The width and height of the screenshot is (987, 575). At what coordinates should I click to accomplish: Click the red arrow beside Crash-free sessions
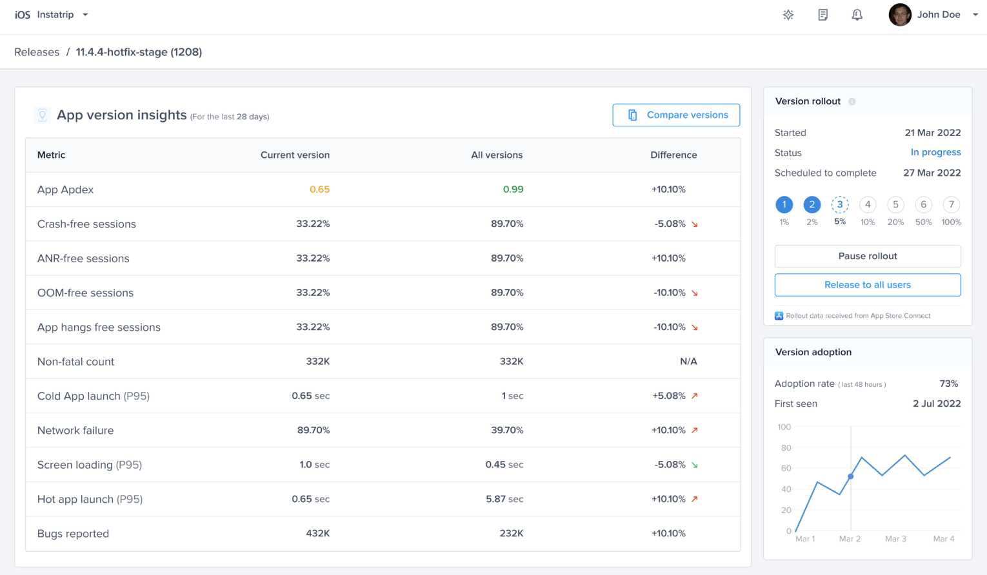tap(695, 224)
